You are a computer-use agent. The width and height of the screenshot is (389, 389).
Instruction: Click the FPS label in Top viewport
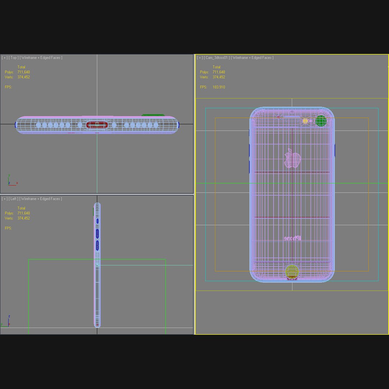8,87
